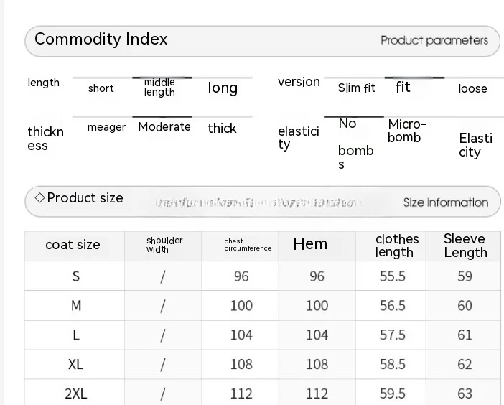The image size is (504, 405).
Task: Click clothes length value 57.5
Action: [393, 335]
